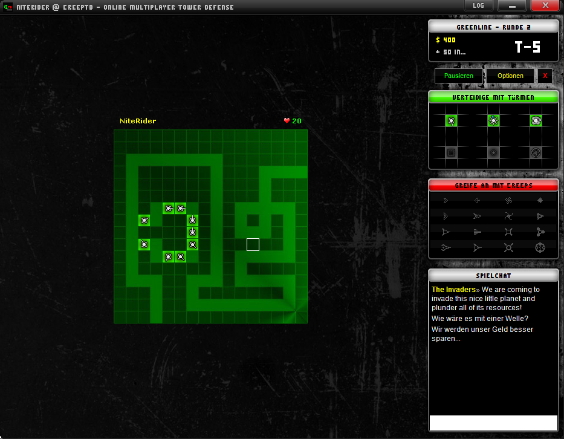Click the + 50 in... income text
564x439 pixels.
(450, 52)
